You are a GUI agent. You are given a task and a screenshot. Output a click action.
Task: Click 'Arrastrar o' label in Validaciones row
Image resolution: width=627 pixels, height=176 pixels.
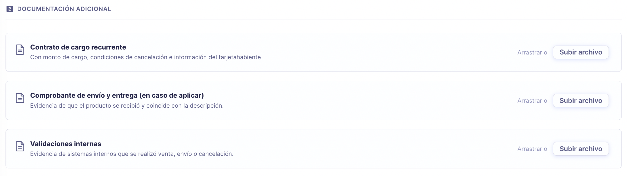click(x=532, y=149)
